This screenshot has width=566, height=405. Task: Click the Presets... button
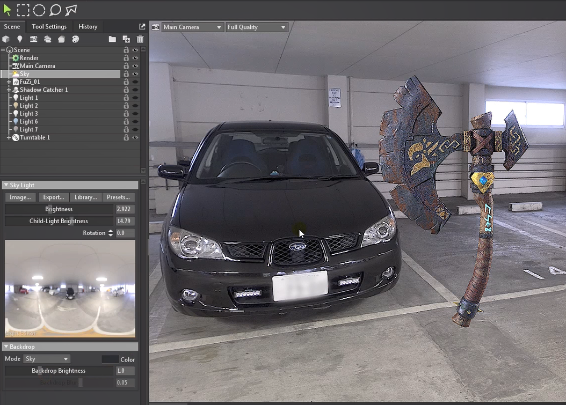tap(118, 197)
